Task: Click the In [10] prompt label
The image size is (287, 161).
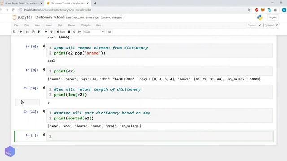Action: [x=31, y=88]
